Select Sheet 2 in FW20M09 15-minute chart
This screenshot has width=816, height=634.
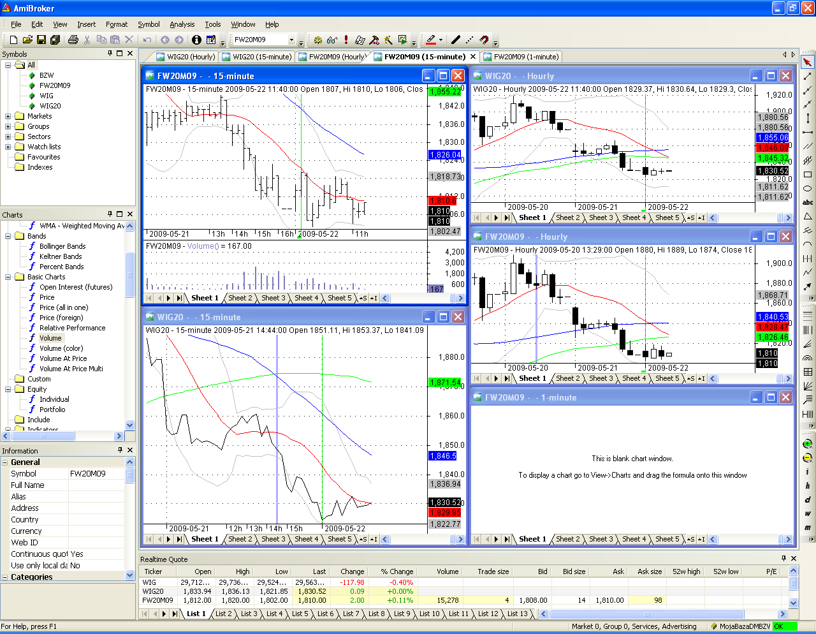tap(240, 298)
